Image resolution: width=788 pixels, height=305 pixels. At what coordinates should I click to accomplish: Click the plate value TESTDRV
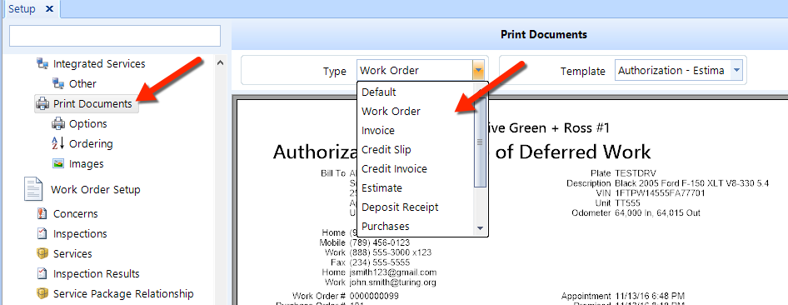(636, 172)
